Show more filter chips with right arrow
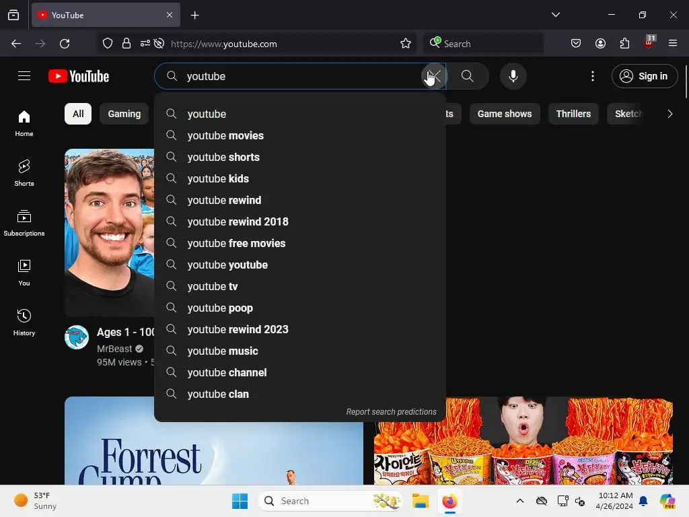The height and width of the screenshot is (517, 689). click(x=669, y=114)
